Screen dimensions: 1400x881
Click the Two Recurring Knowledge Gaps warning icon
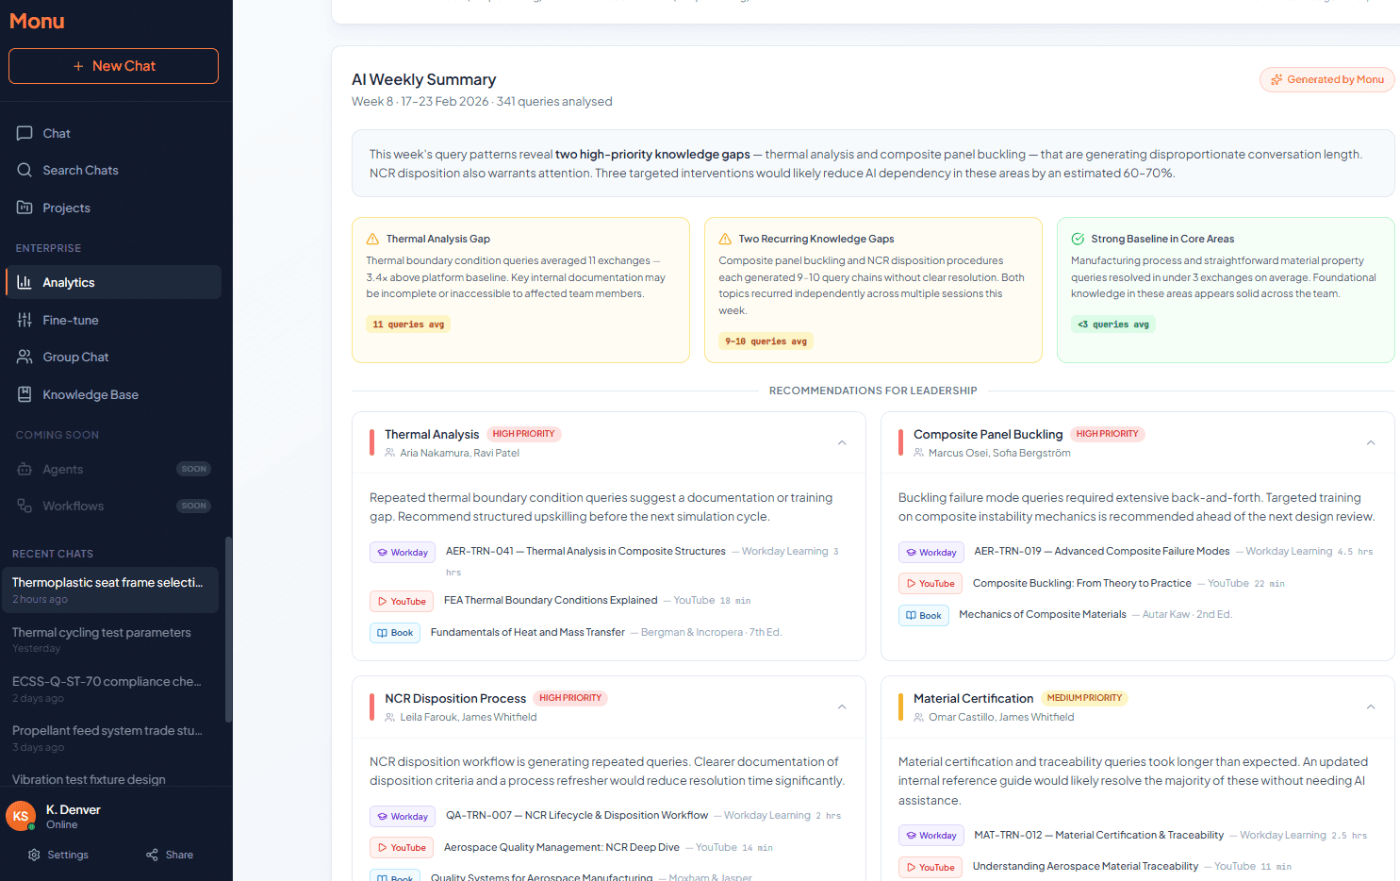pos(725,239)
